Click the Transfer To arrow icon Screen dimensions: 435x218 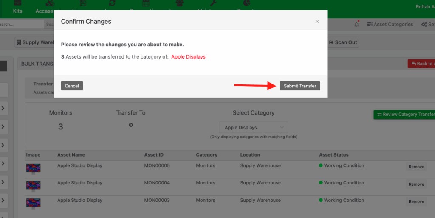click(131, 125)
